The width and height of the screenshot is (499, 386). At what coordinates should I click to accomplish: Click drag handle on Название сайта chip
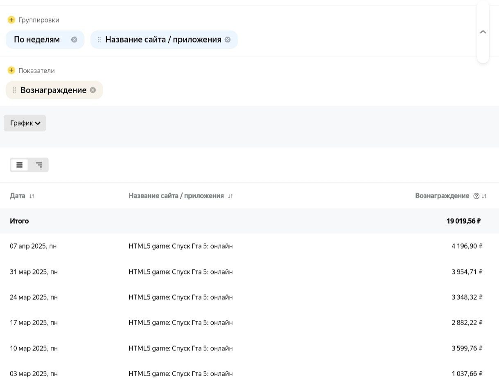(99, 40)
